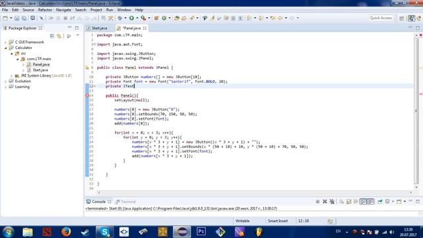Switch to the Java perspective icon
Viewport: 423px width, 238px height.
coord(411,18)
